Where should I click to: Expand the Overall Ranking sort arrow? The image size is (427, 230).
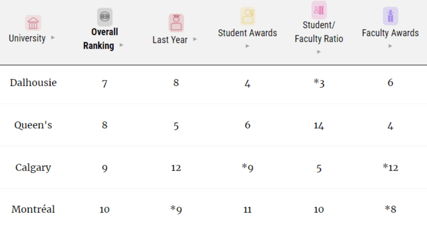tap(122, 45)
